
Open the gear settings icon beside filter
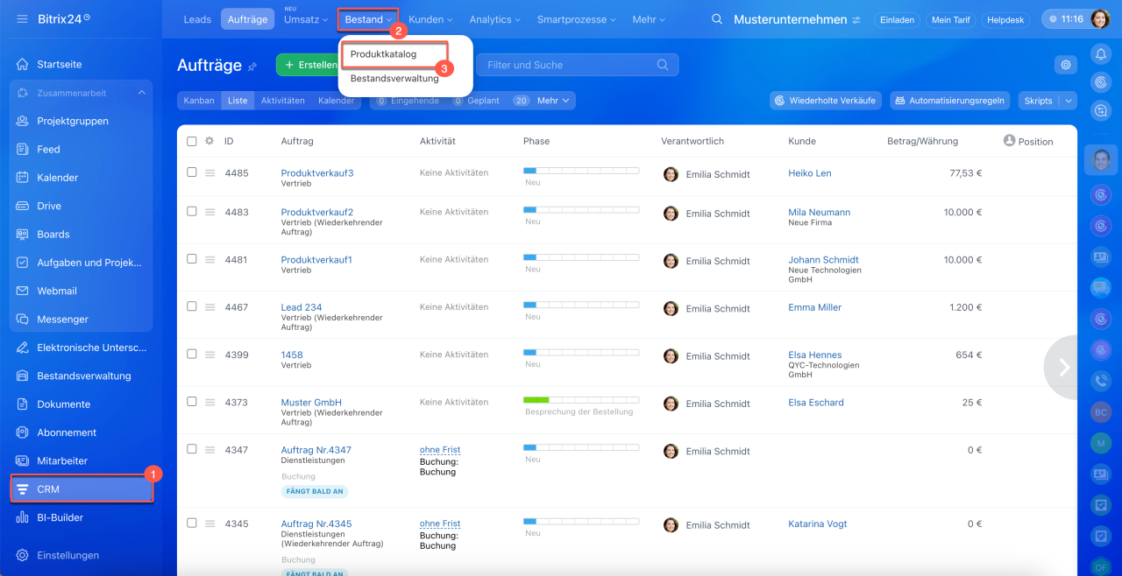coord(1065,65)
